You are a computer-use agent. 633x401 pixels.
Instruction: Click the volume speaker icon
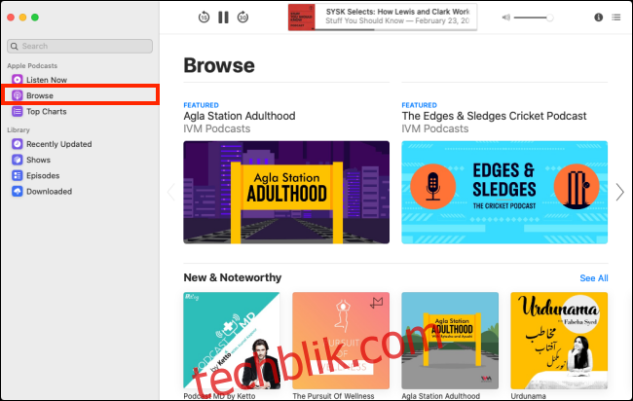click(505, 18)
